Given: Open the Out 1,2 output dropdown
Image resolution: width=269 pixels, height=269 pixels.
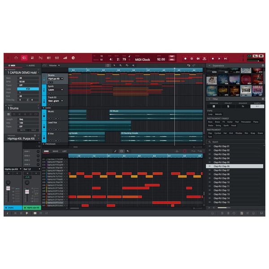Looking at the screenshot, I should (31, 169).
